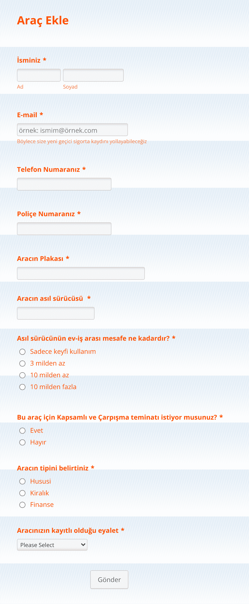Open the 'Please Select' state dropdown
The height and width of the screenshot is (604, 249).
click(x=52, y=545)
